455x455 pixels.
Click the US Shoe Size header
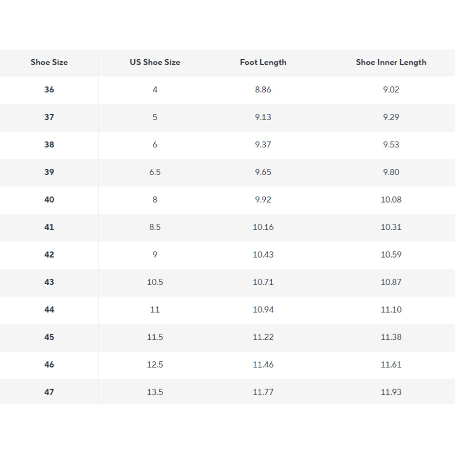[155, 62]
